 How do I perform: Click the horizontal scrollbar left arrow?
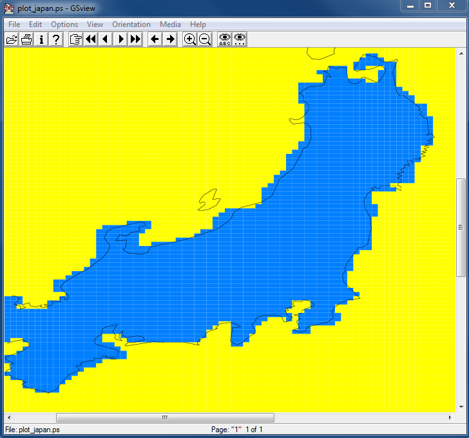[x=9, y=417]
